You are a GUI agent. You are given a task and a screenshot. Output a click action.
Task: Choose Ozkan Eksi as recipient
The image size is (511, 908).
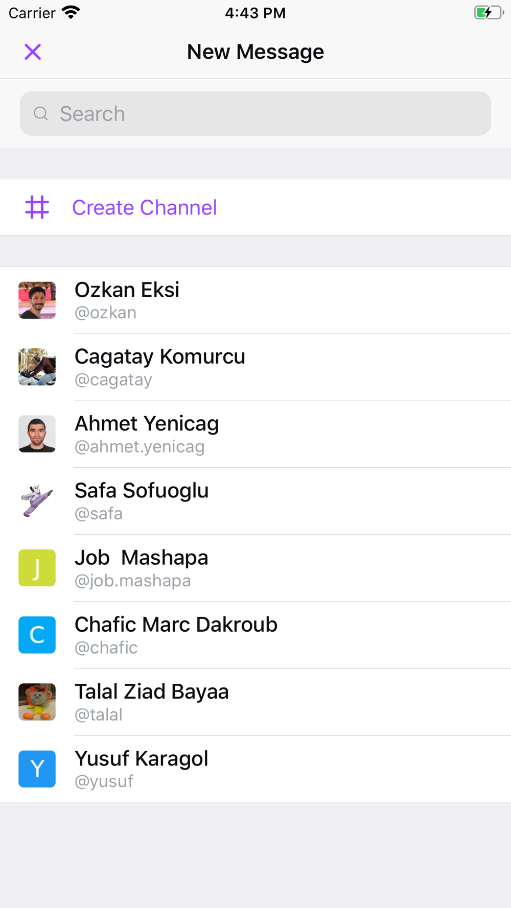255,300
